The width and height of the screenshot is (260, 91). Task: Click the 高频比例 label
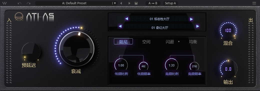[172, 74]
